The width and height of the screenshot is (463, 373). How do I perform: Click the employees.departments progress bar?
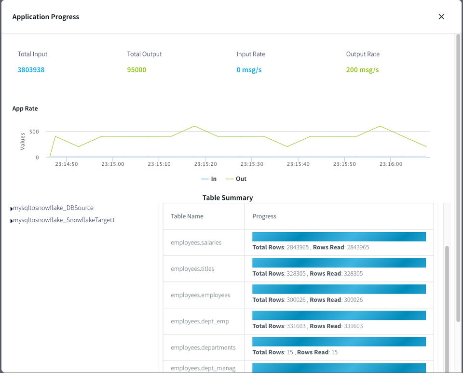(339, 341)
